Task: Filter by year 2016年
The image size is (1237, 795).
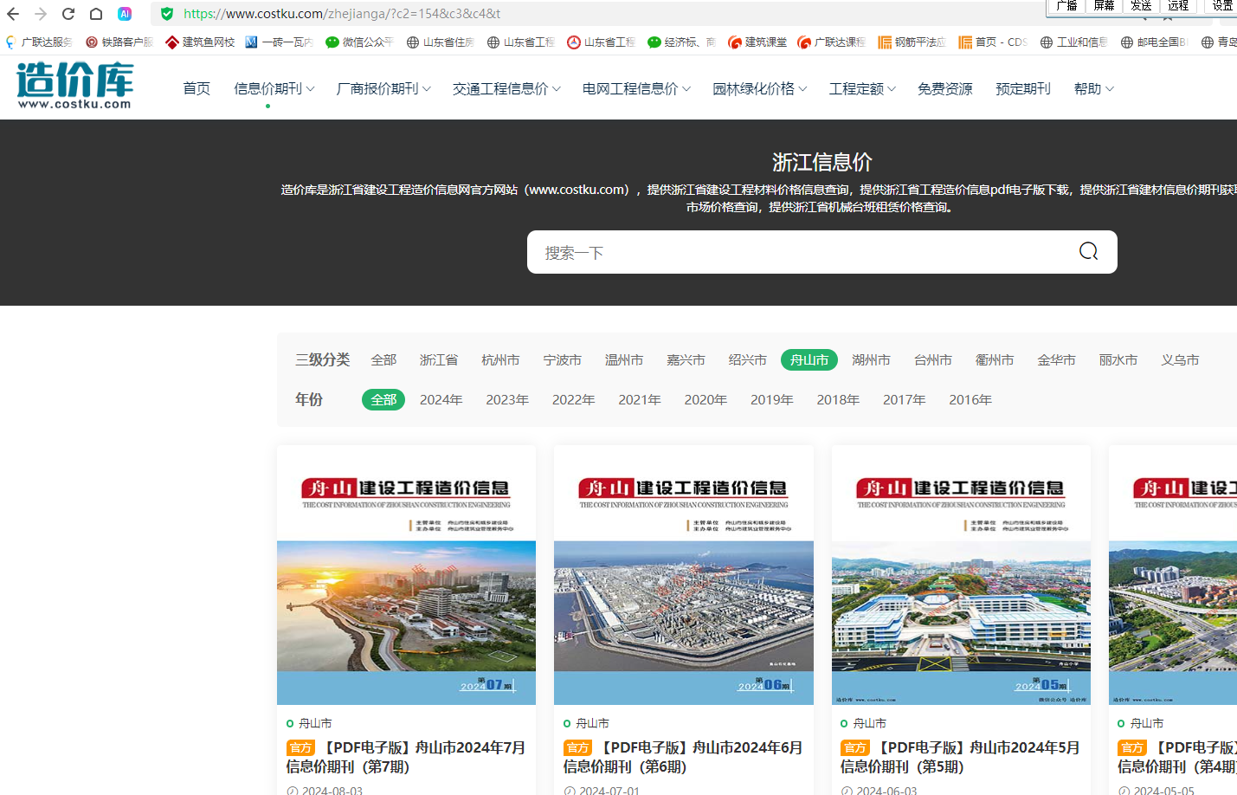Action: 970,399
